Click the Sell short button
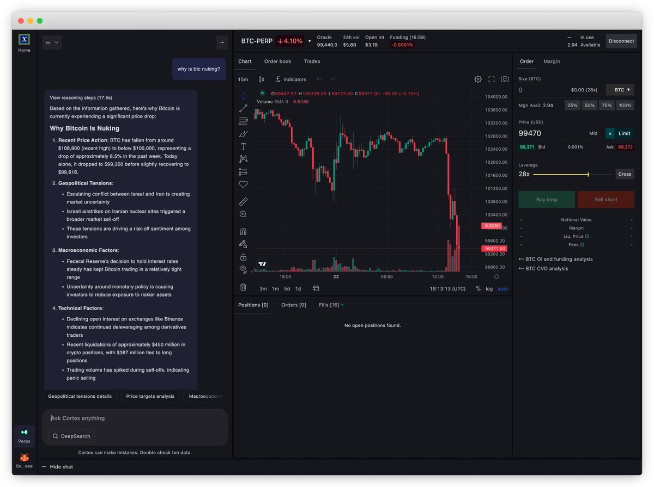Image resolution: width=654 pixels, height=487 pixels. point(606,200)
